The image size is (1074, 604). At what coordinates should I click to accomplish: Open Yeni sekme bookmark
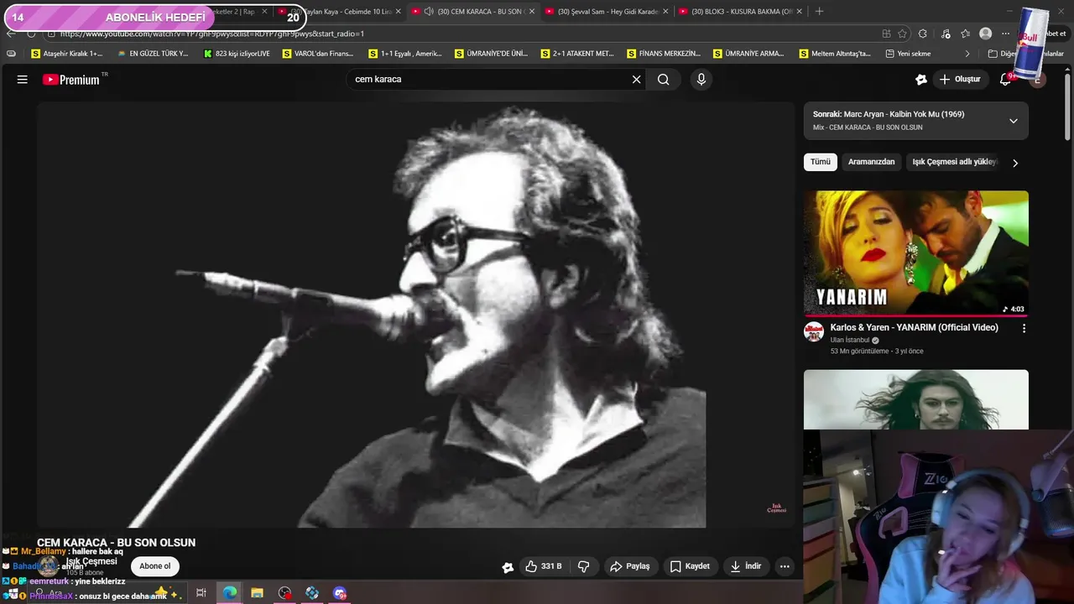tap(908, 54)
